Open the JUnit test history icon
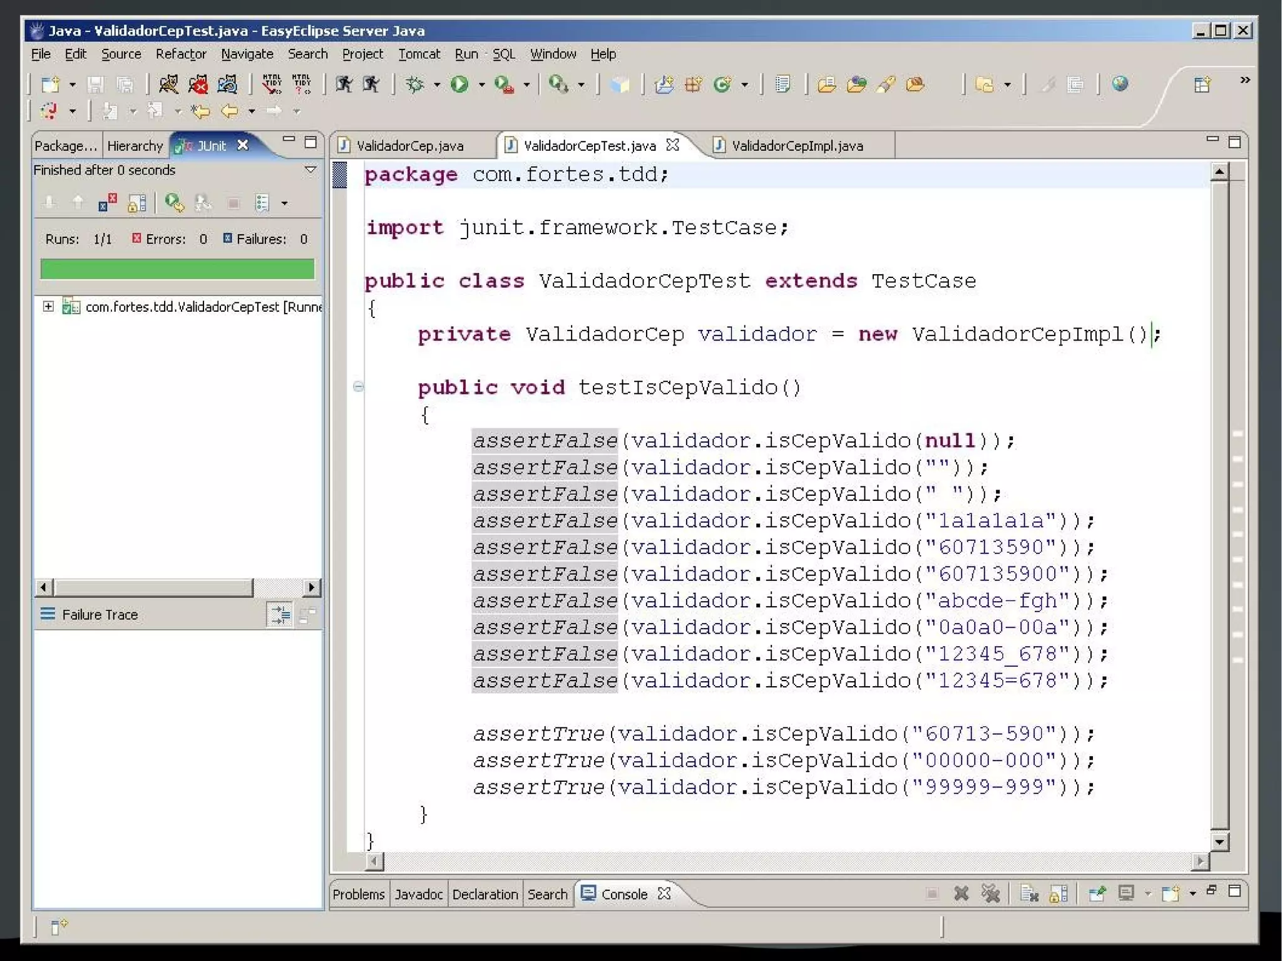 [x=262, y=203]
